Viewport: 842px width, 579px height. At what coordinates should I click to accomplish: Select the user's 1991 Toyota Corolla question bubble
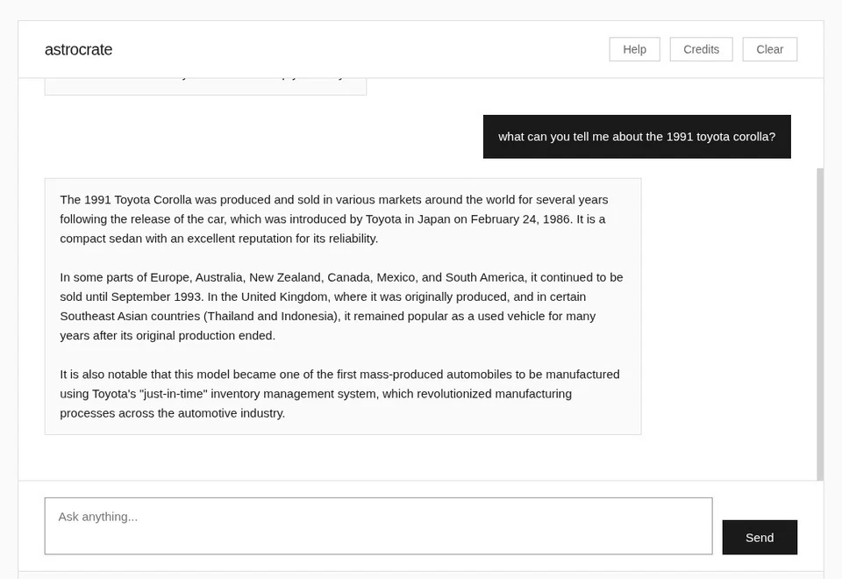pos(637,137)
